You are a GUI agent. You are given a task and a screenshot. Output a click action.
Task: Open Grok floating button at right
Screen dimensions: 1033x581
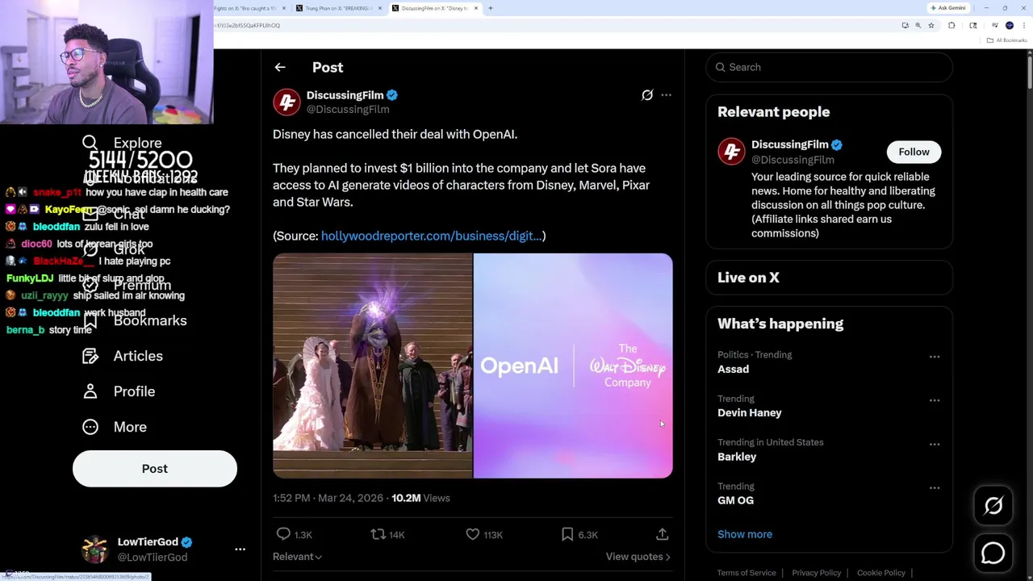coord(993,506)
